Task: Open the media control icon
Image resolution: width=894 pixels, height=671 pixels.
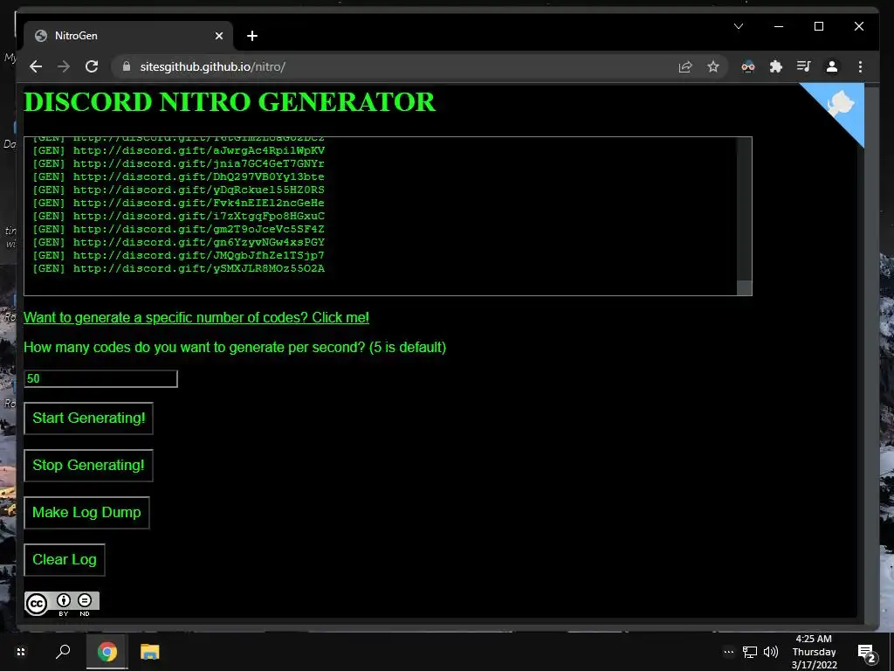Action: [804, 66]
